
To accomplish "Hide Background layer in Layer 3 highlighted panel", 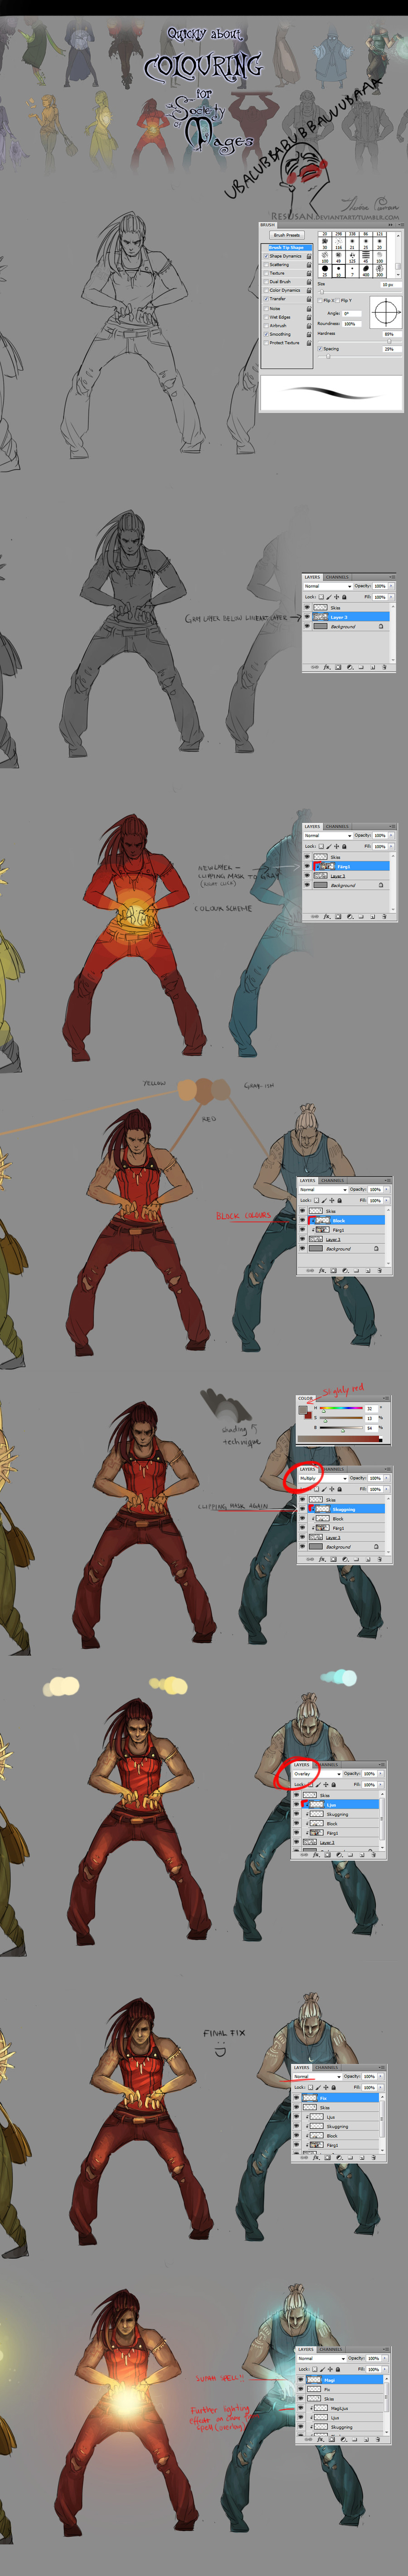I will (x=307, y=626).
